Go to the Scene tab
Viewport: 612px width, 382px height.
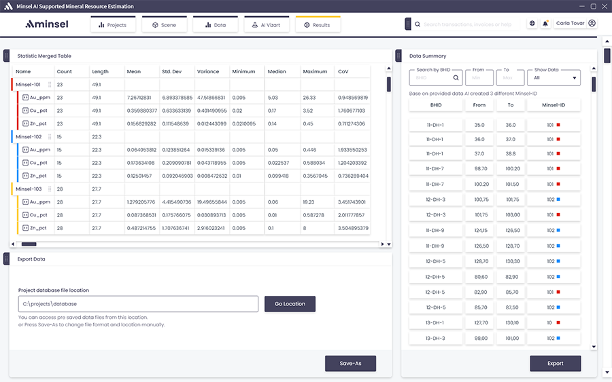(164, 25)
